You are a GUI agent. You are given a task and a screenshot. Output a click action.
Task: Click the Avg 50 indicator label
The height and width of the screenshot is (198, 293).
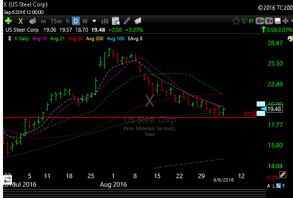75,39
